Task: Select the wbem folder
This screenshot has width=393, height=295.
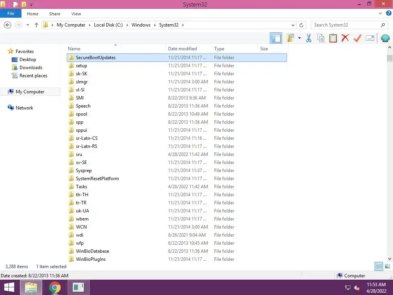Action: [x=177, y=219]
